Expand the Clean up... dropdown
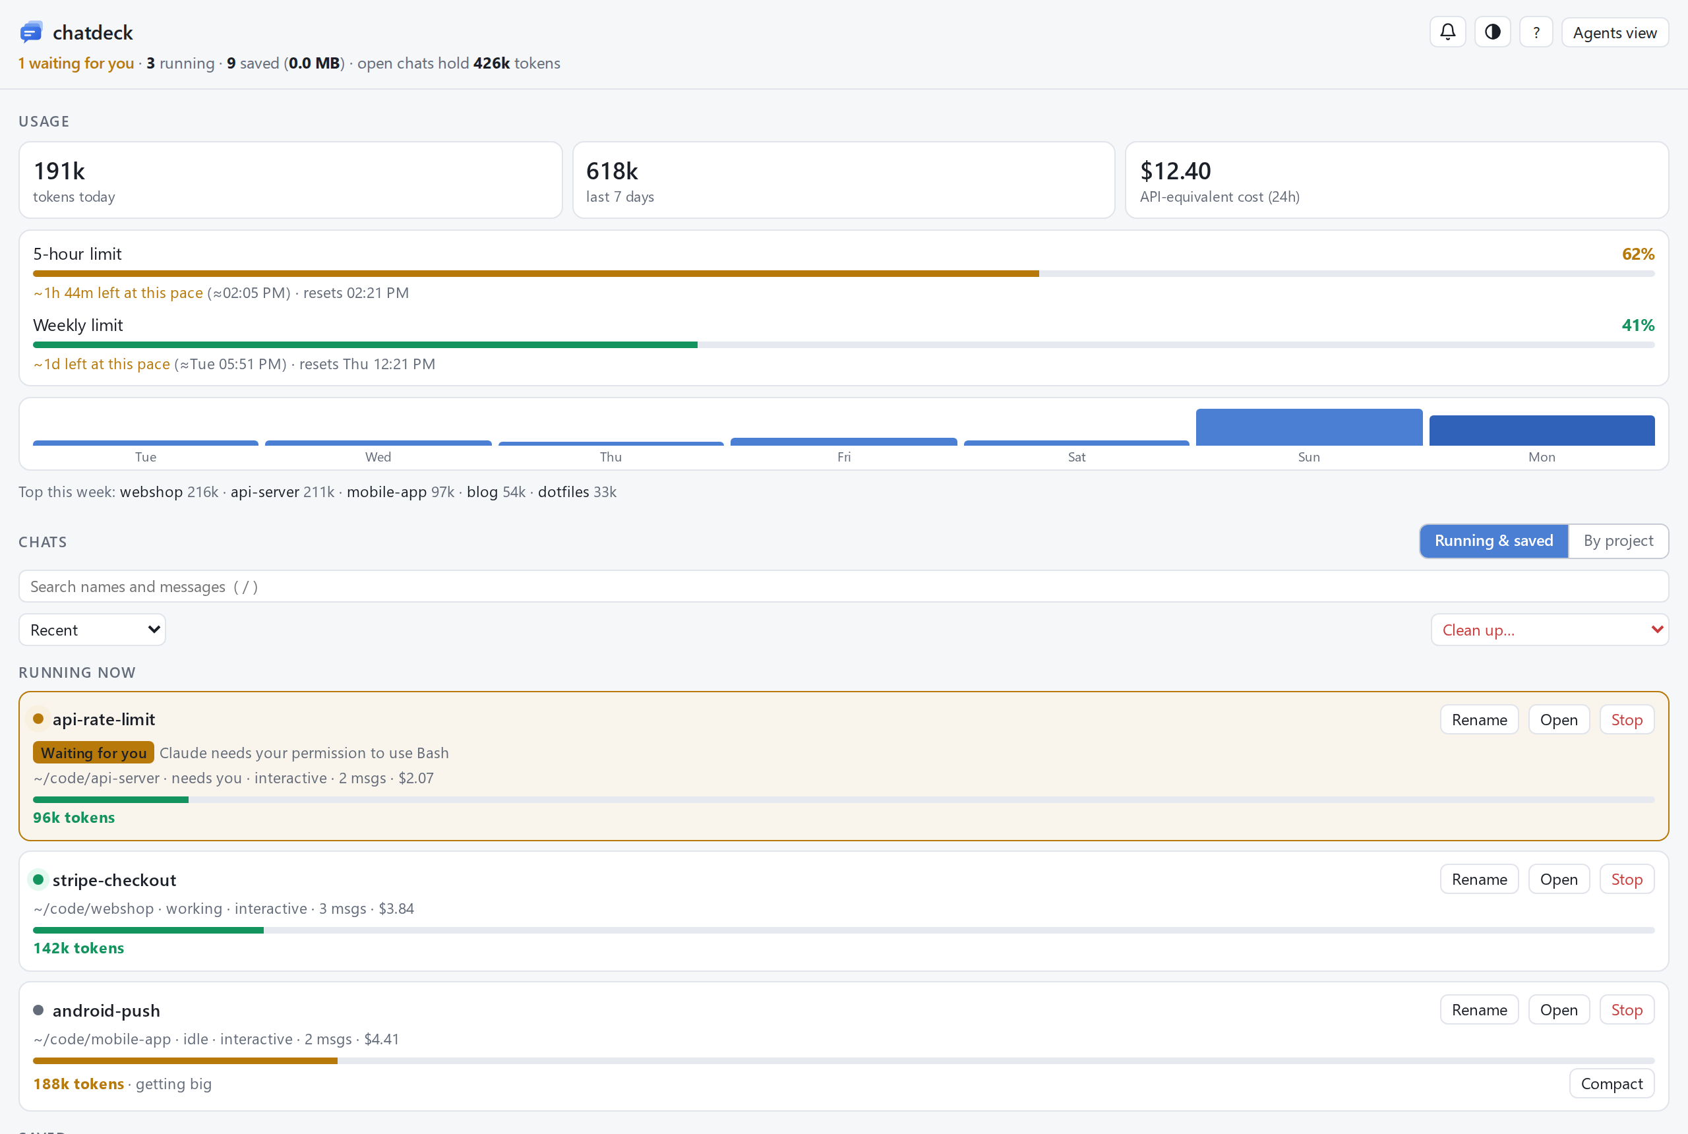Viewport: 1688px width, 1134px height. pos(1549,630)
